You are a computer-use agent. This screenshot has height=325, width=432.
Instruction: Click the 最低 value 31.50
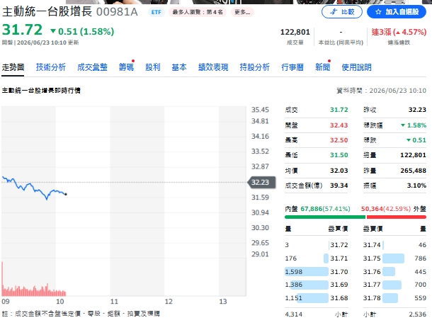(339, 155)
